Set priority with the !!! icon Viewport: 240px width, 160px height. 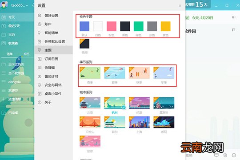click(234, 18)
